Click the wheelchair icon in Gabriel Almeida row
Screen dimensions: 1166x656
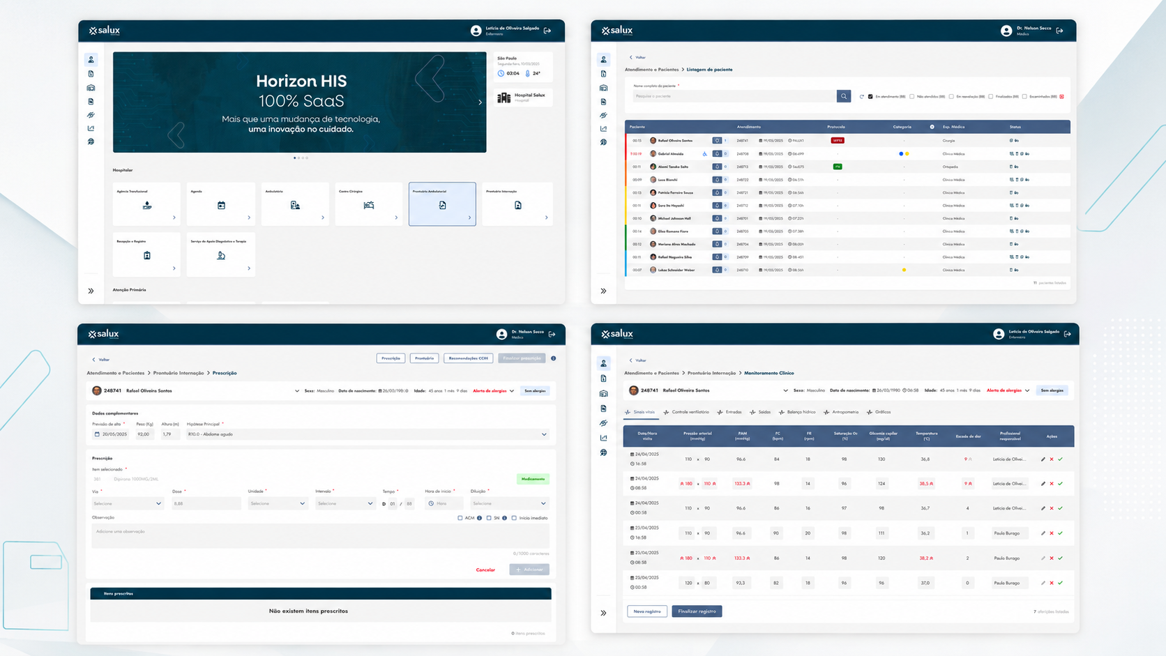(x=705, y=154)
